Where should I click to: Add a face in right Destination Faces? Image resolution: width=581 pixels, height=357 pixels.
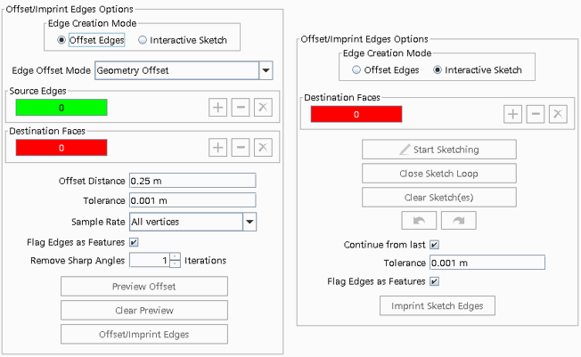click(512, 114)
